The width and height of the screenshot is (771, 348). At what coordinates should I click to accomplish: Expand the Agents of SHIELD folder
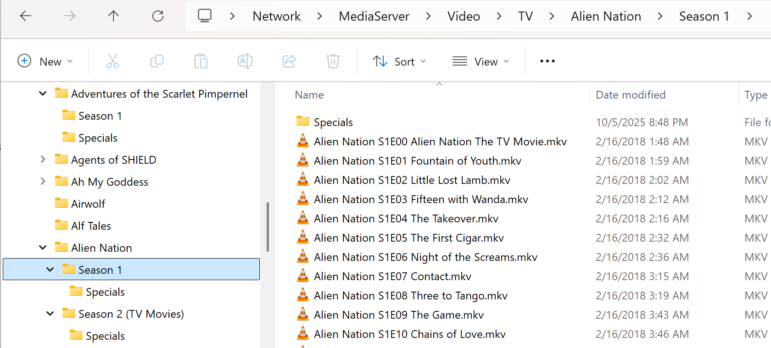(x=43, y=160)
